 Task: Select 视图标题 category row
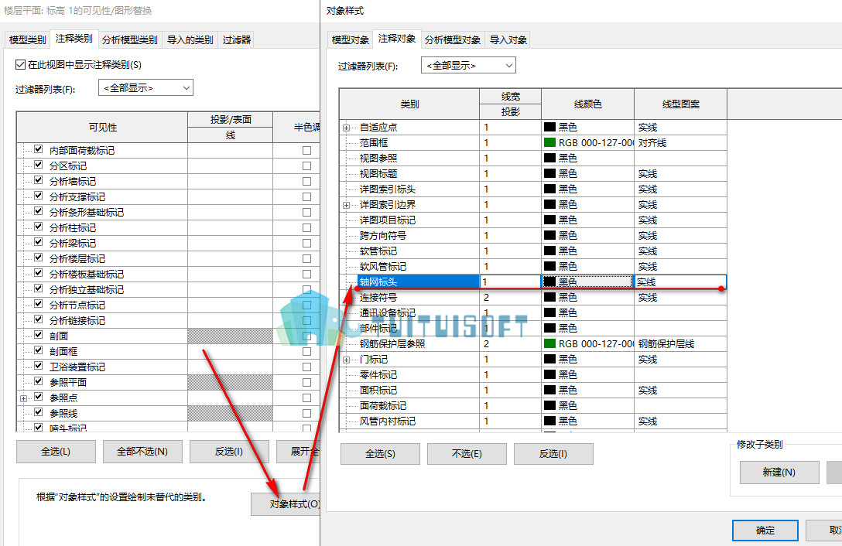pos(378,174)
